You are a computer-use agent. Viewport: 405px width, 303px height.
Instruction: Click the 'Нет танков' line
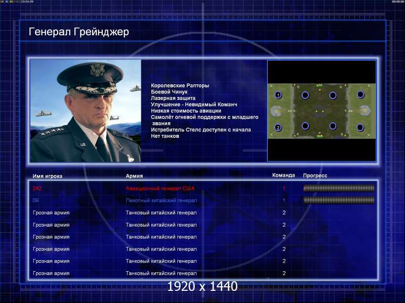(165, 136)
